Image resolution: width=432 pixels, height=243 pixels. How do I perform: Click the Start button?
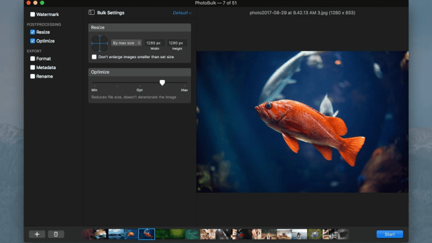click(x=389, y=234)
